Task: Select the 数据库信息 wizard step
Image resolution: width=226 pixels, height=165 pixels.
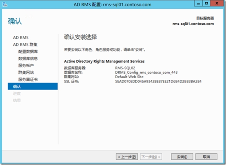Action: pyautogui.click(x=28, y=58)
